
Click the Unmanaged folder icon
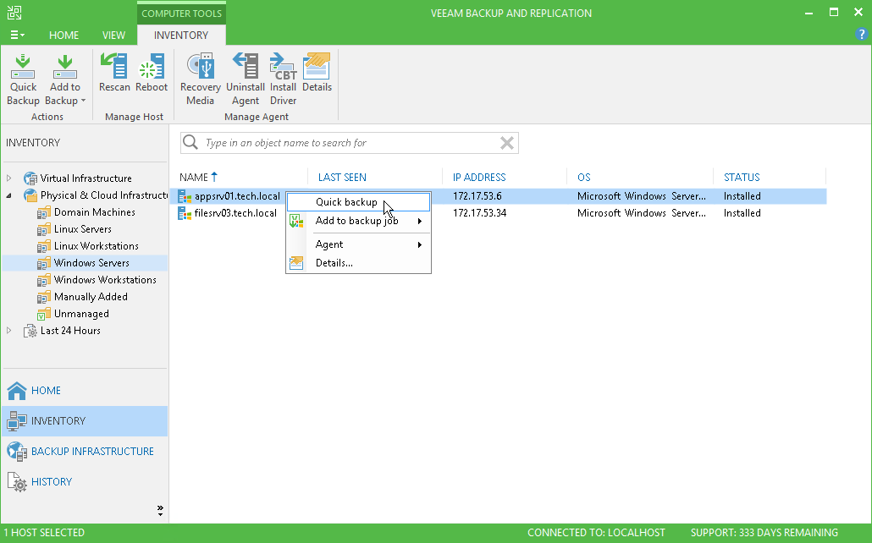click(44, 314)
